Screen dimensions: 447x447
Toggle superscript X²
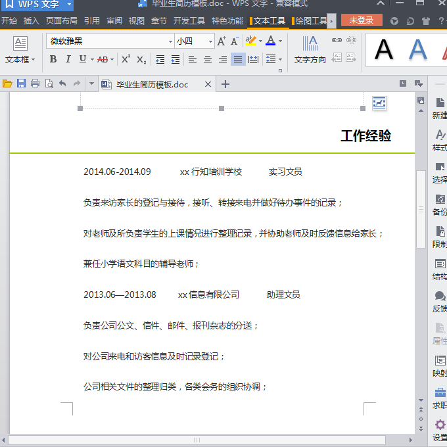126,59
